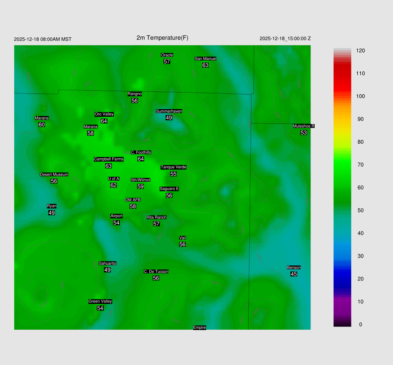Click the Oracle station label
Viewport: 393px width, 365px height.
pyautogui.click(x=167, y=55)
